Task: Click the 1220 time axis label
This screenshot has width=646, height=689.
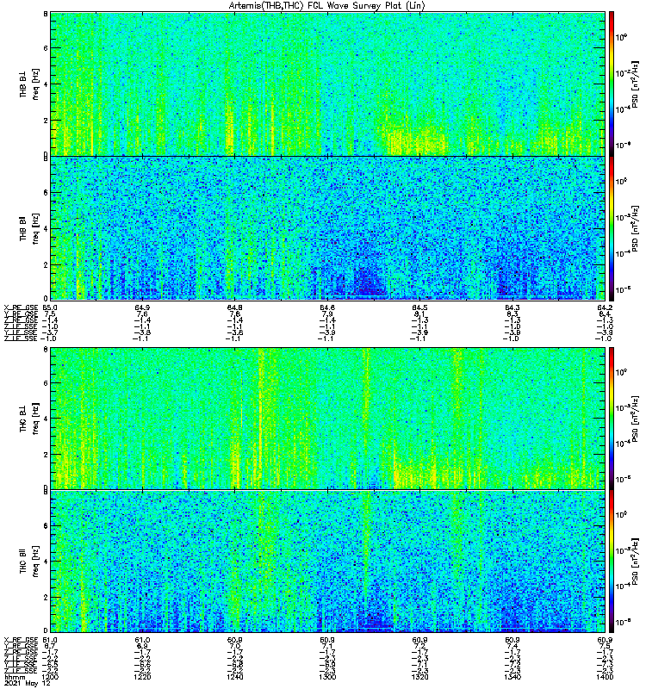Action: click(x=142, y=677)
